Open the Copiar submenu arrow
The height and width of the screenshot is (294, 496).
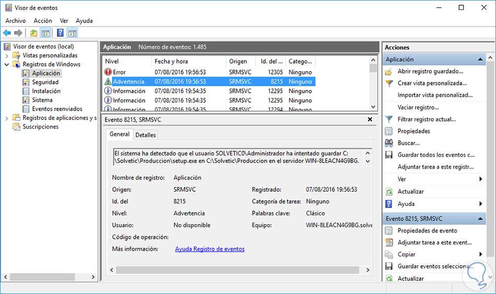481,254
